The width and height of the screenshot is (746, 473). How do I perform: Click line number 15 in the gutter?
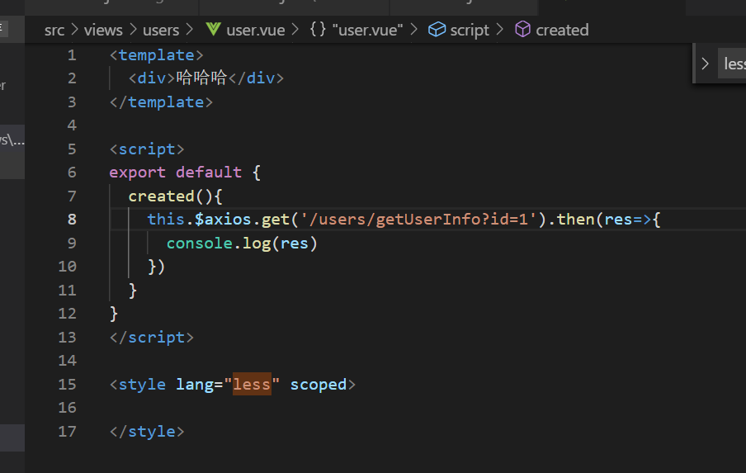pos(68,385)
